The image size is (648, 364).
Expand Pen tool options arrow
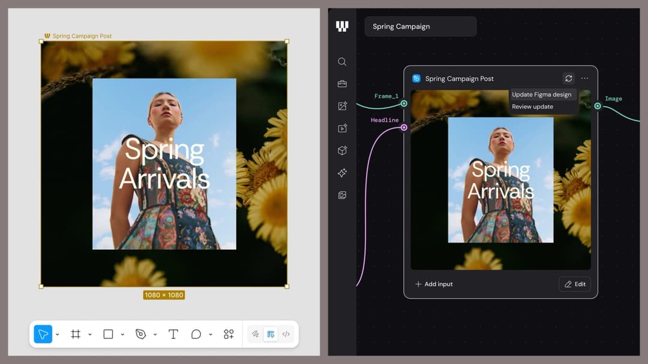click(155, 334)
